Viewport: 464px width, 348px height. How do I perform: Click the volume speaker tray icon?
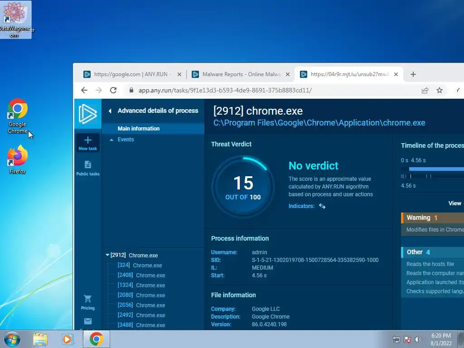[418, 339]
